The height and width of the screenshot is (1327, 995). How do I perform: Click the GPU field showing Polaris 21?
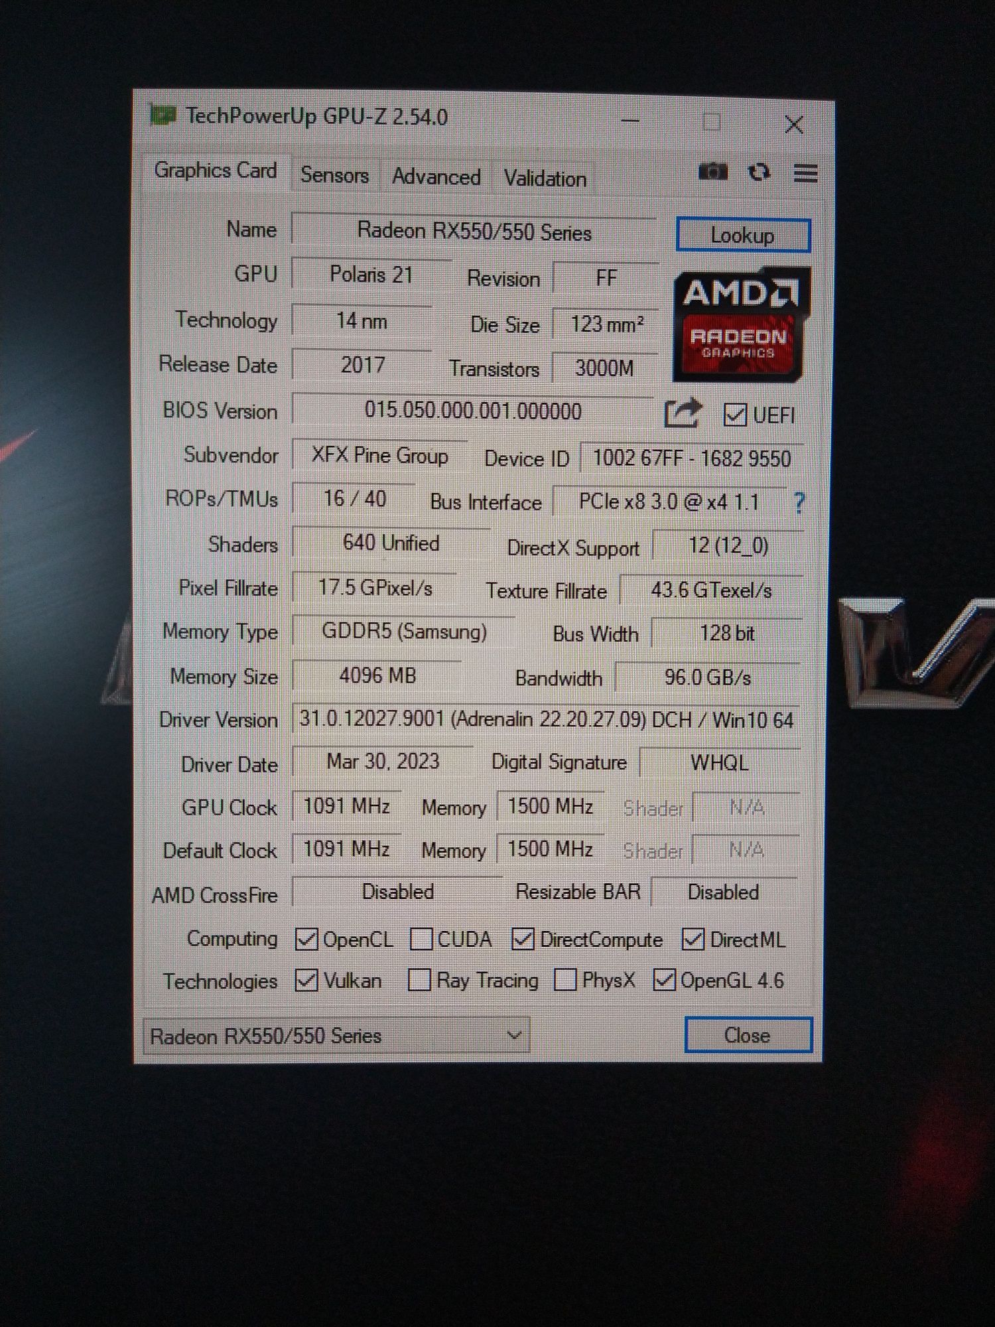371,275
